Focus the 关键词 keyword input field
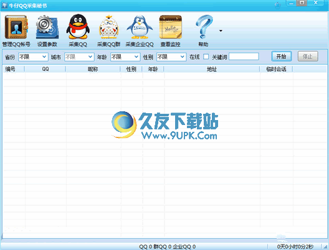This screenshot has height=250, width=329. point(244,57)
